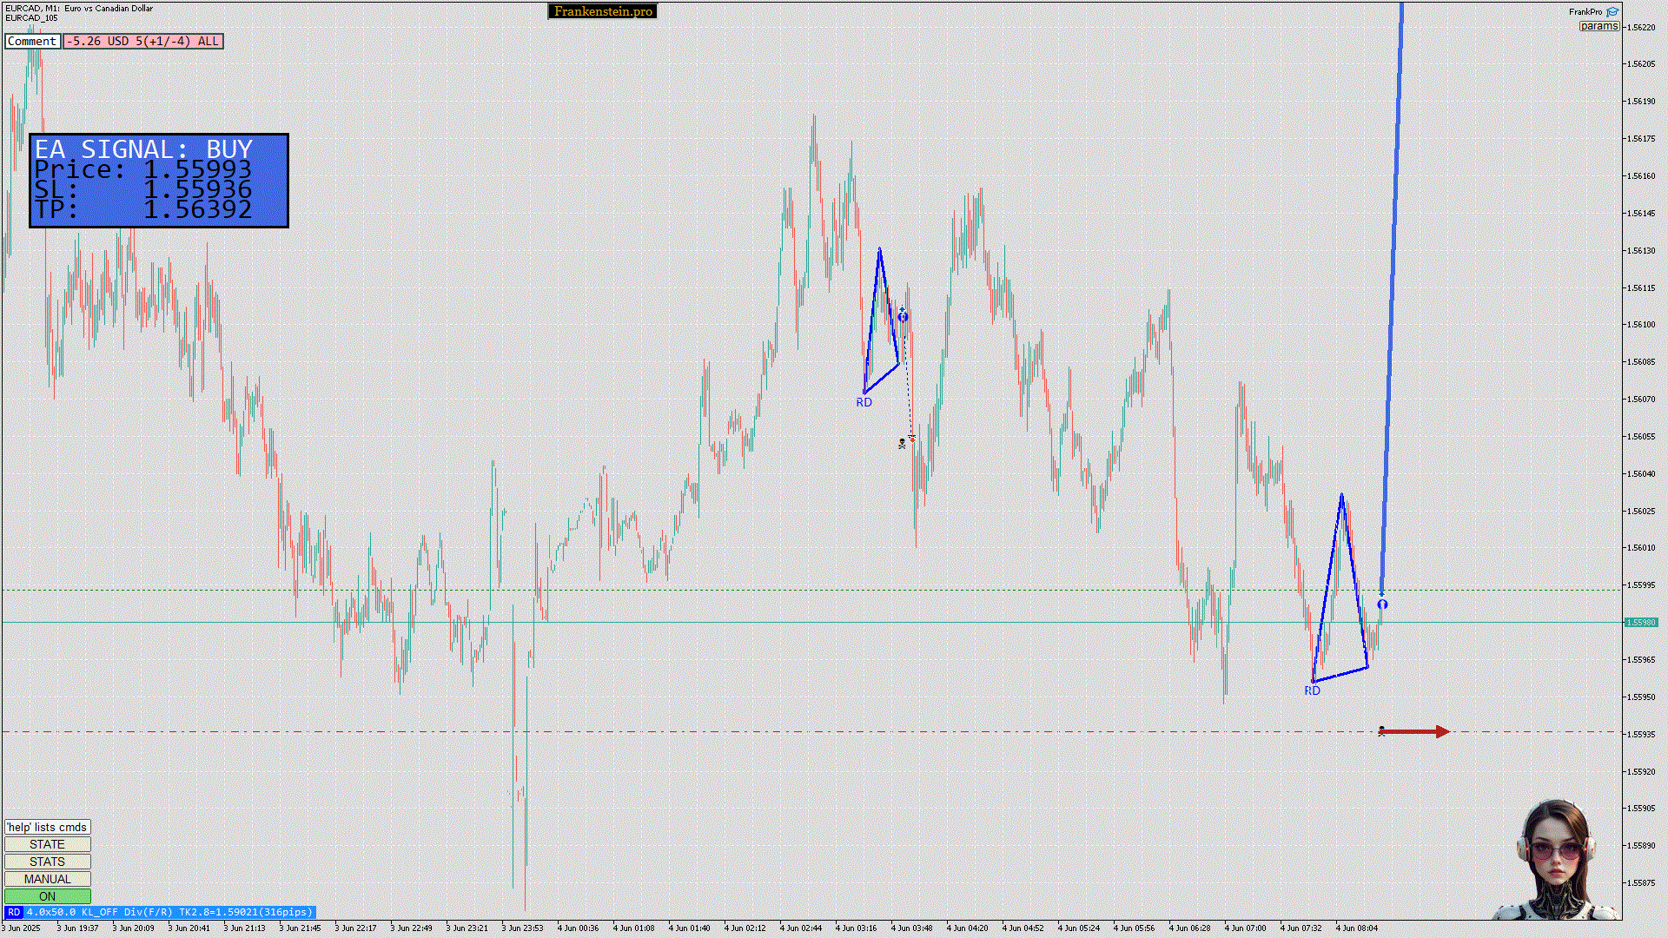The width and height of the screenshot is (1668, 938).
Task: Click the 'help' lists cmds field
Action: click(x=47, y=827)
